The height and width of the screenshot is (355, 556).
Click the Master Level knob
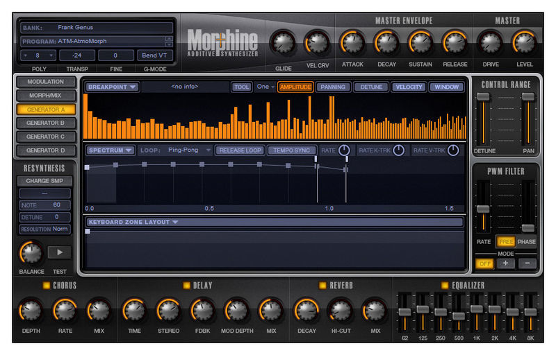(524, 42)
